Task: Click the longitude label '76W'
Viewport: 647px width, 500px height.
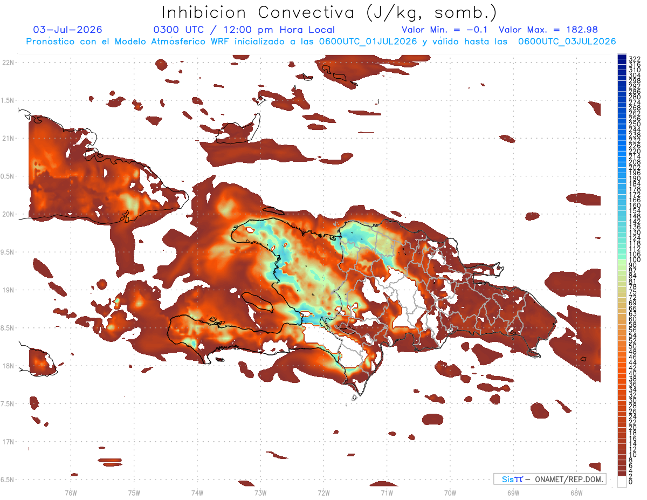Action: (x=71, y=493)
